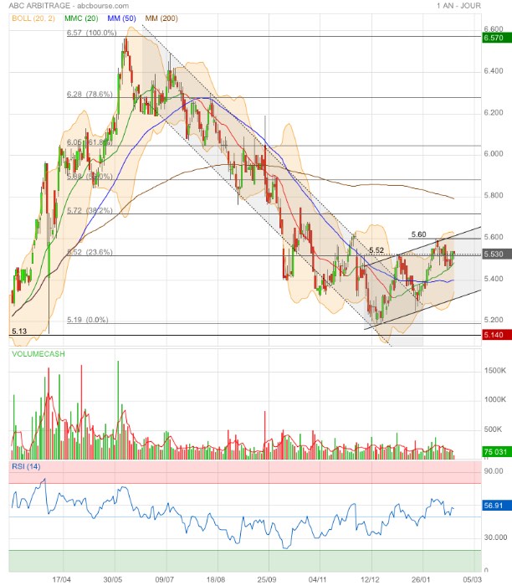Viewport: 512px width, 586px height.
Task: Click the MM (50) legend label
Action: coord(121,18)
